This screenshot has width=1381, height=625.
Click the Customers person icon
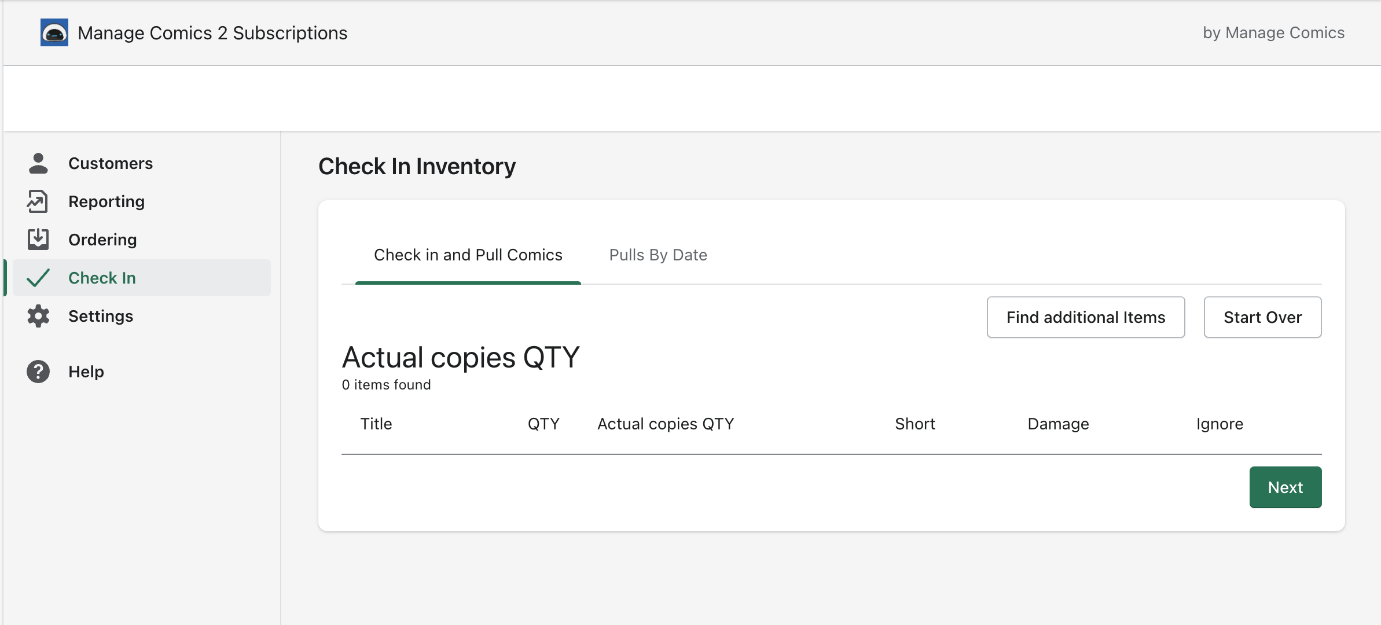[38, 163]
